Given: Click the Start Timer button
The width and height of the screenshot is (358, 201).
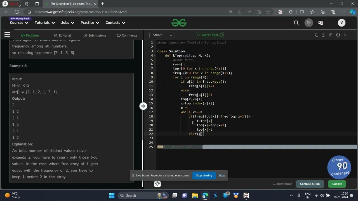Looking at the screenshot, I should pos(209,35).
